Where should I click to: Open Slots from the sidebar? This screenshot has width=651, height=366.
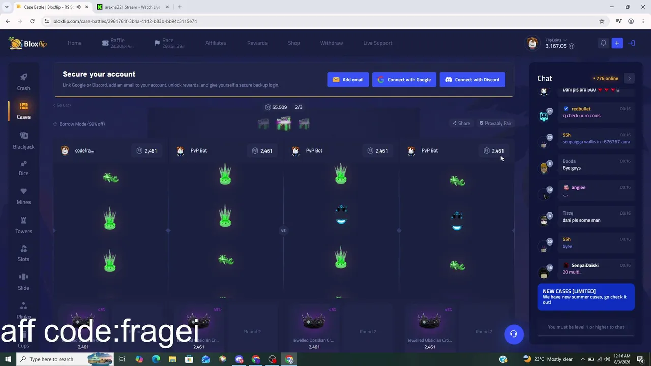(23, 253)
